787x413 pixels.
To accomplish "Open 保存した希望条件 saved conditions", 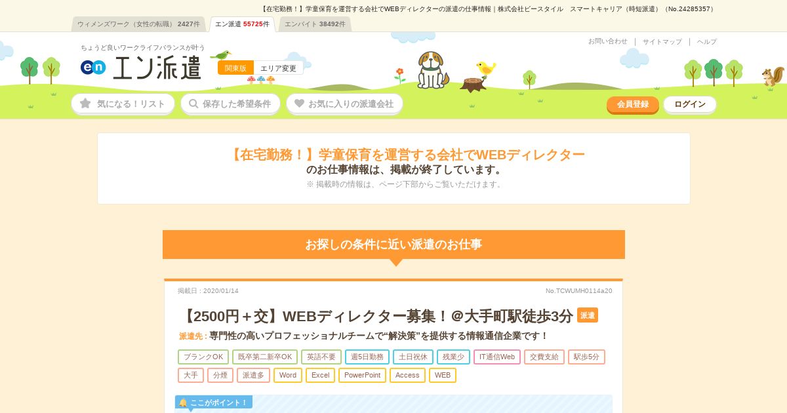I will coord(230,104).
